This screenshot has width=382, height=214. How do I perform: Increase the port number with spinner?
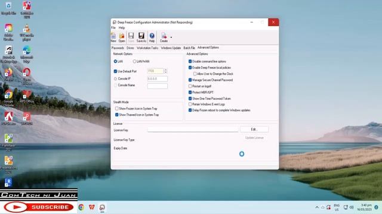165,70
